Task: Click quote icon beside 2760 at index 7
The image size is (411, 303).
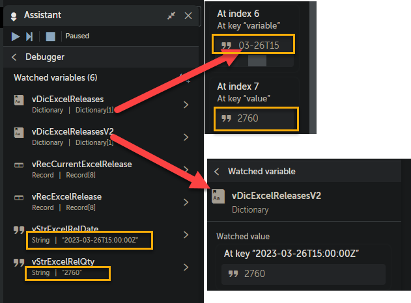Action: (x=226, y=118)
